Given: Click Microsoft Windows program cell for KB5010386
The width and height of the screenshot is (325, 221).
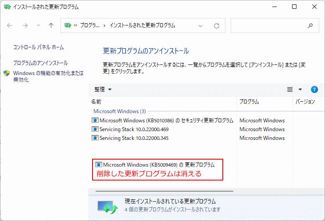Looking at the screenshot, I should point(262,121).
